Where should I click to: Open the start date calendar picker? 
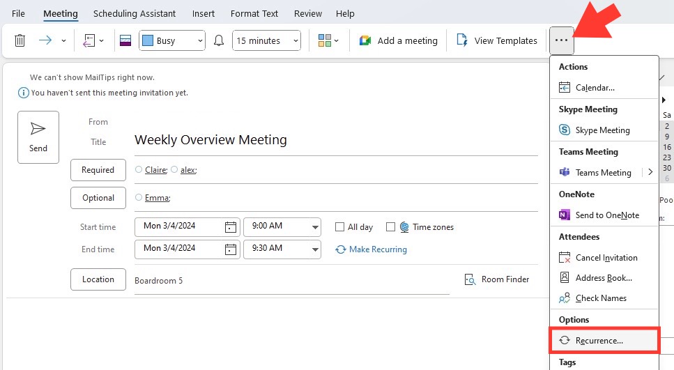pyautogui.click(x=231, y=227)
